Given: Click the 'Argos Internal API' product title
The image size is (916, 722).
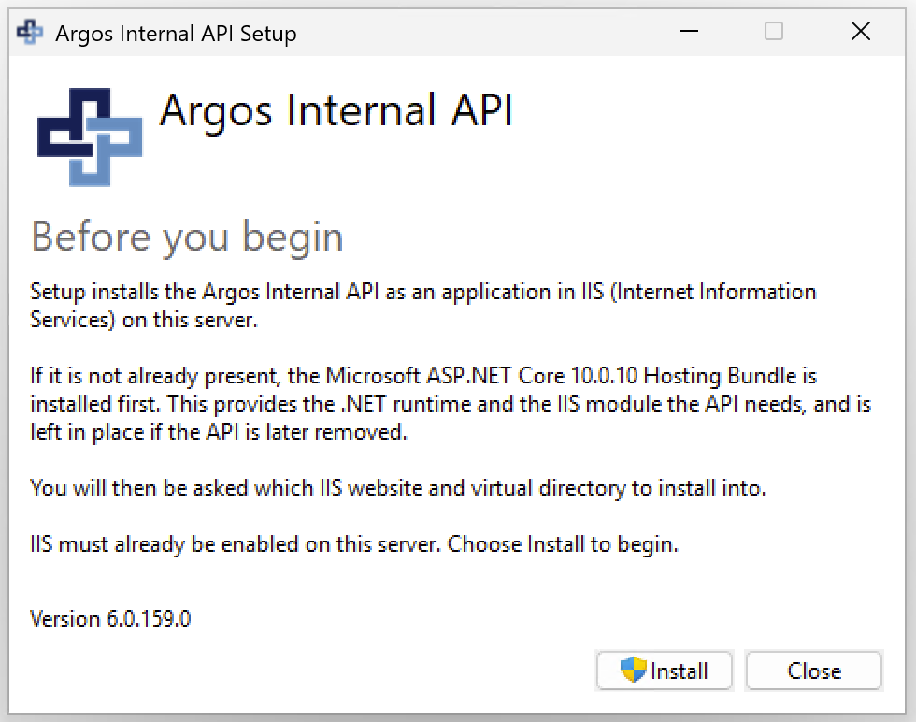Looking at the screenshot, I should pos(336,111).
